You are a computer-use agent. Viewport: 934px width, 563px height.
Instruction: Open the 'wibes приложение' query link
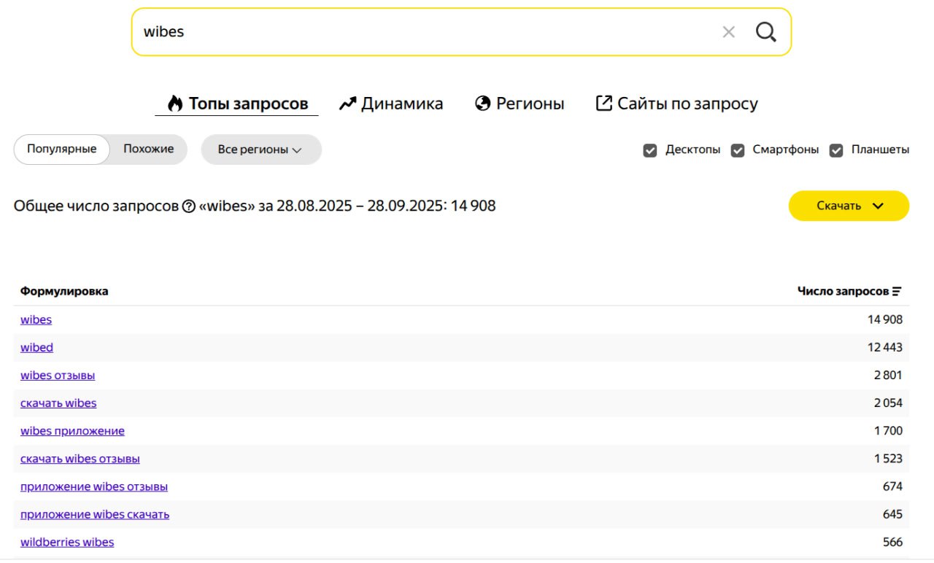click(72, 431)
